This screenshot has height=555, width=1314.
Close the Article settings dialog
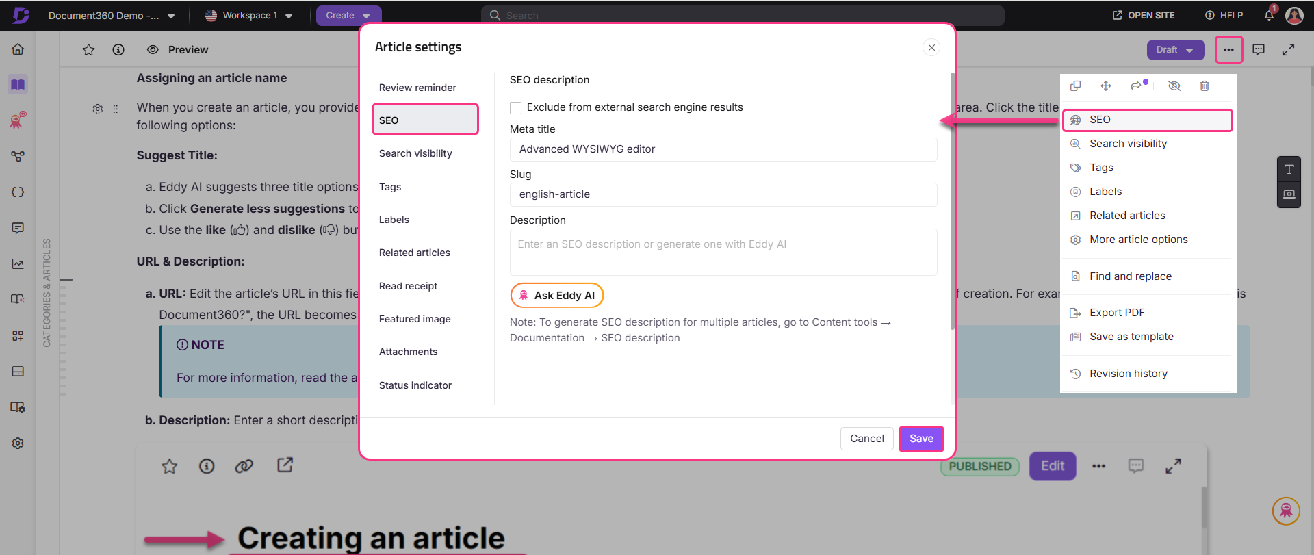[931, 47]
